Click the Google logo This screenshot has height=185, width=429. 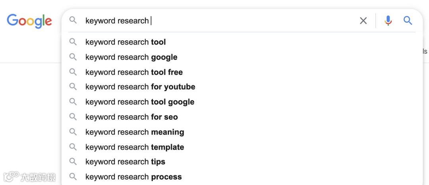point(29,21)
